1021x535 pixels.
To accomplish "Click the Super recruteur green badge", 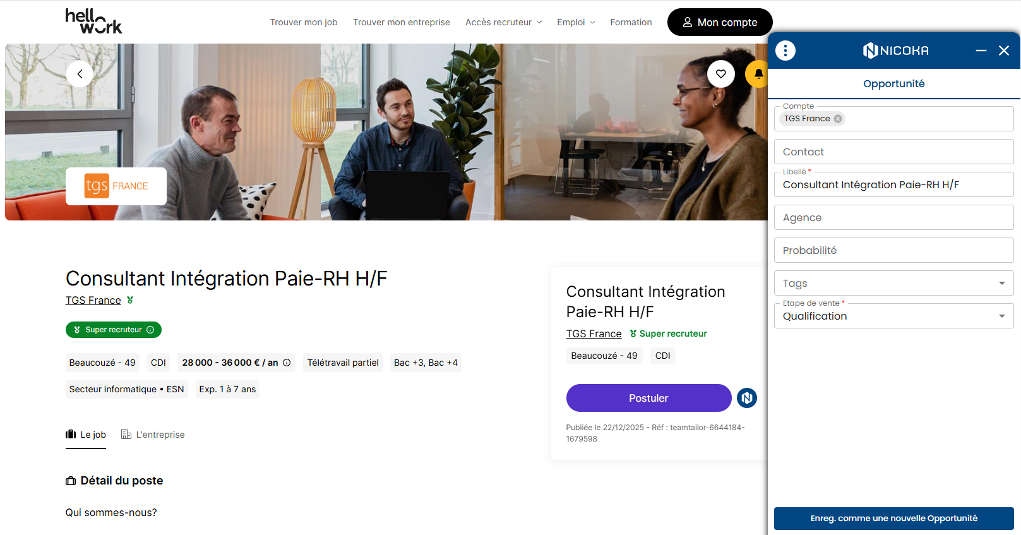I will (114, 330).
